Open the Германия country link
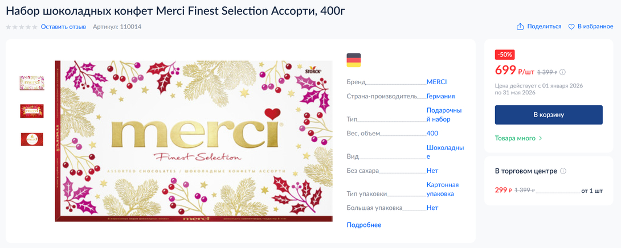The width and height of the screenshot is (621, 248). (x=440, y=96)
